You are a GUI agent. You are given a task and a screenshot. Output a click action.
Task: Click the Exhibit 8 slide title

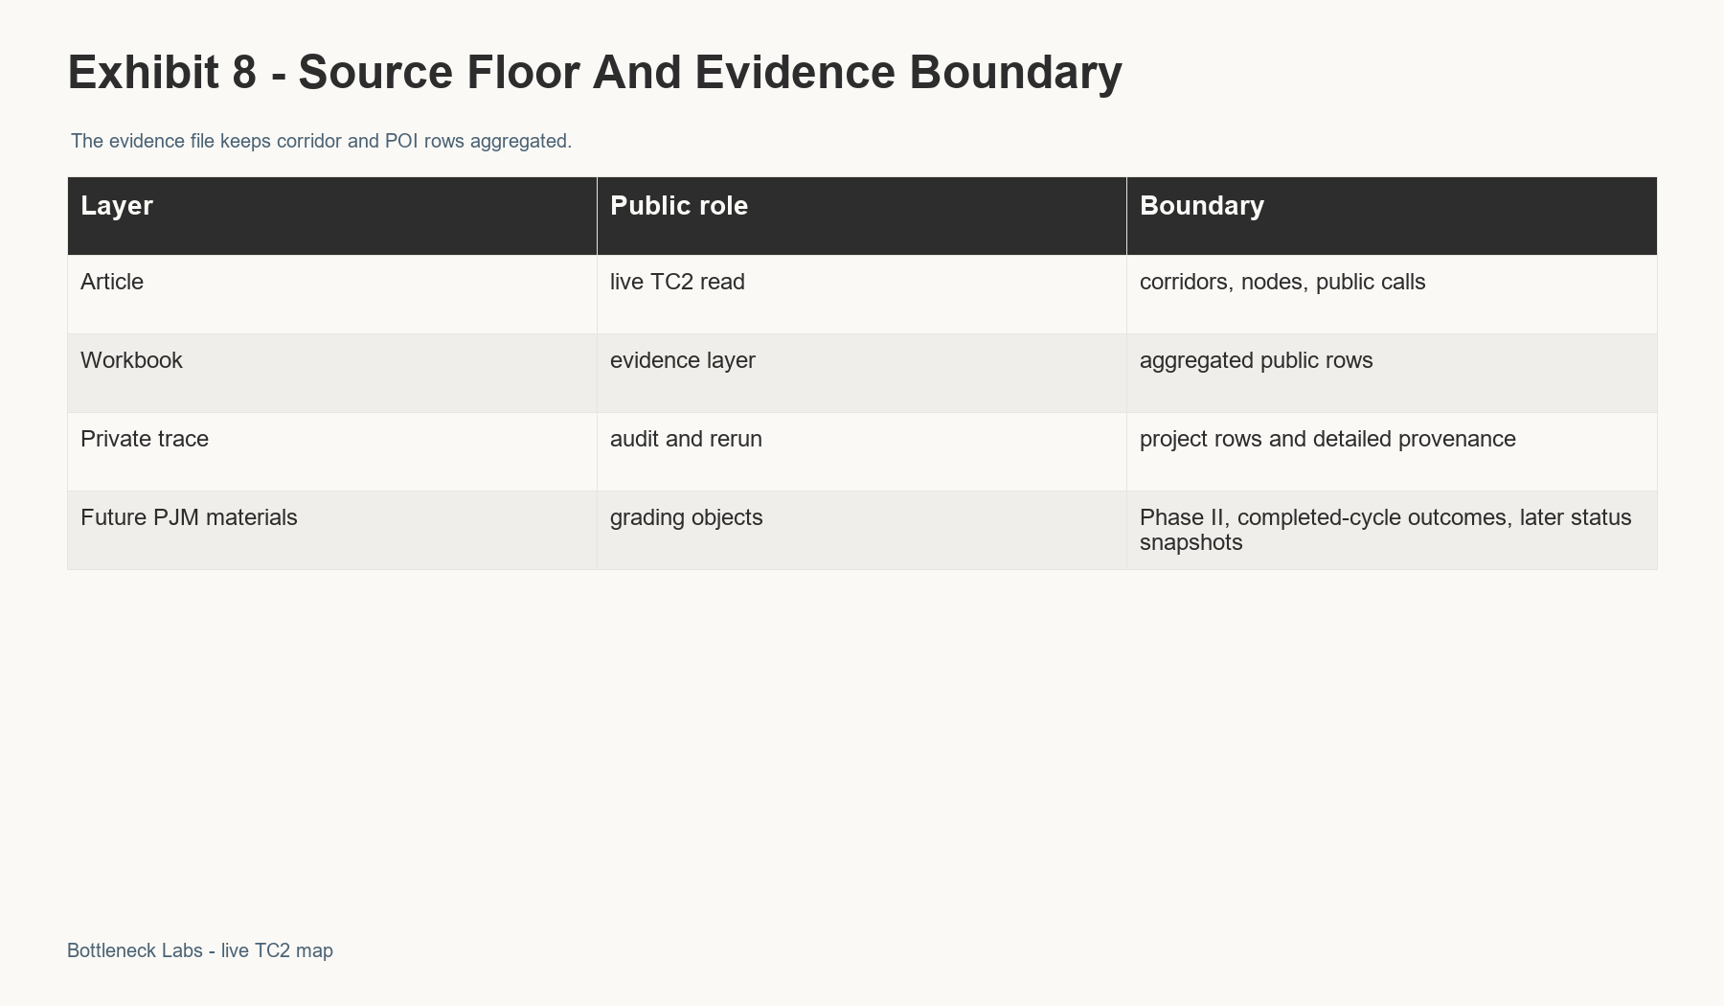[x=595, y=73]
